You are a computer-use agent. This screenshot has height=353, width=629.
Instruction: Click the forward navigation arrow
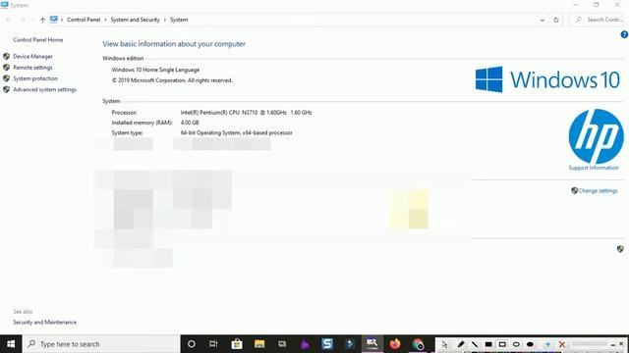pos(22,20)
